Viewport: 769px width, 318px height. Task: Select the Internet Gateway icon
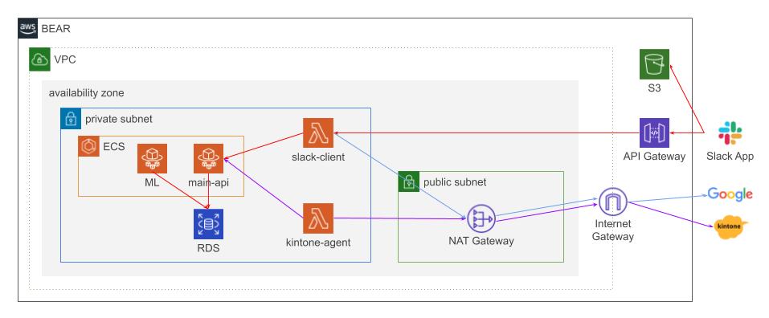point(613,202)
